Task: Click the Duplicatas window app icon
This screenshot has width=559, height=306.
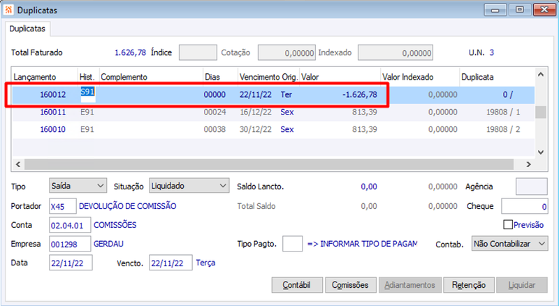Action: click(x=8, y=10)
